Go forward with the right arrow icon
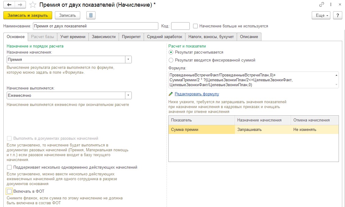 click(20, 5)
